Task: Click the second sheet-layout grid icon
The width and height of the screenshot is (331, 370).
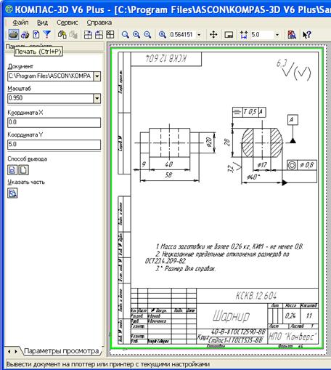Action: [x=99, y=35]
